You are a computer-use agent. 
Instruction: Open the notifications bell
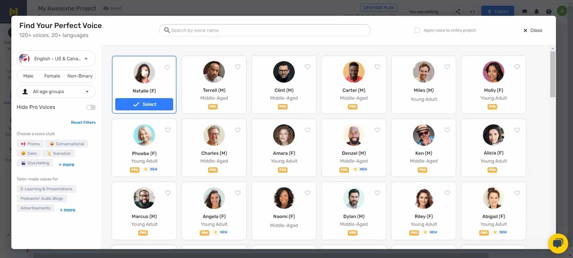[537, 12]
